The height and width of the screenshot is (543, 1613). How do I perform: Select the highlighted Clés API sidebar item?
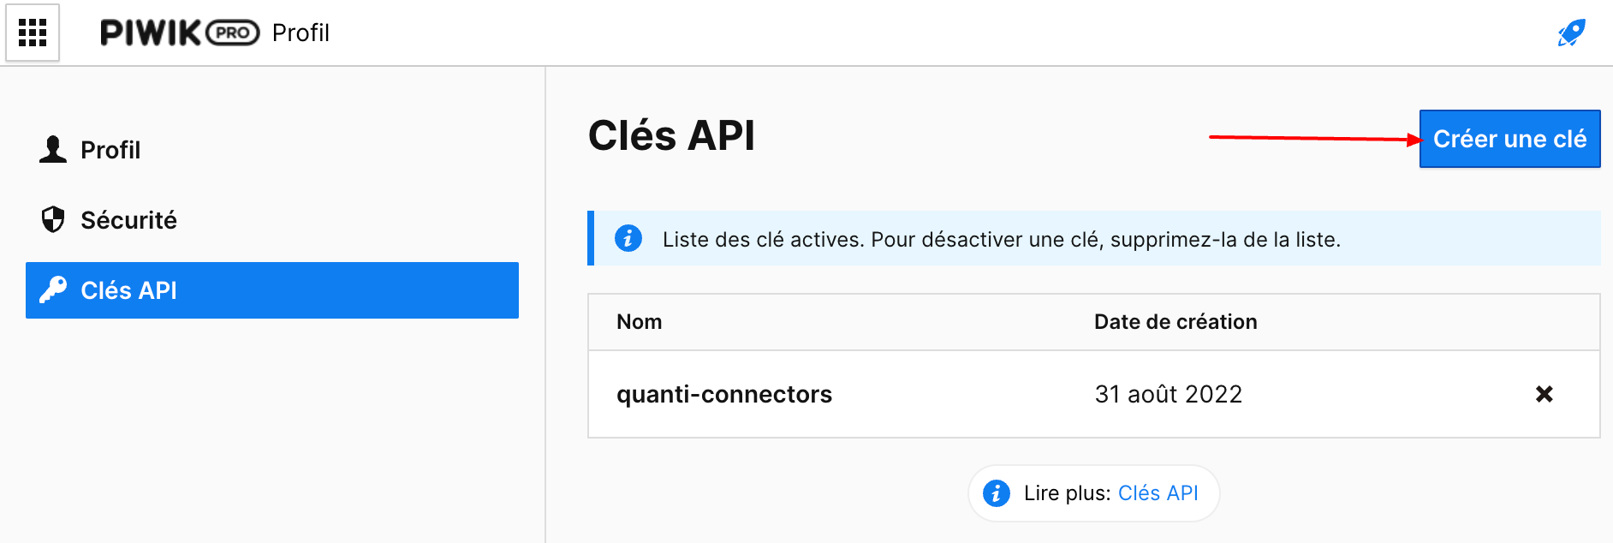[127, 290]
